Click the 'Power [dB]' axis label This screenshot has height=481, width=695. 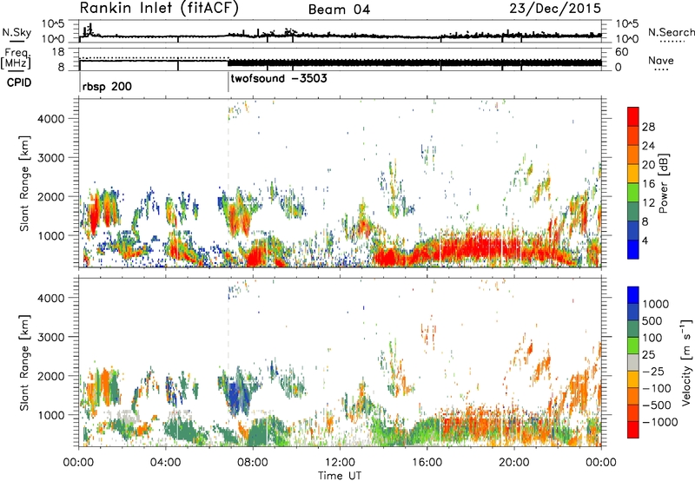pyautogui.click(x=664, y=183)
